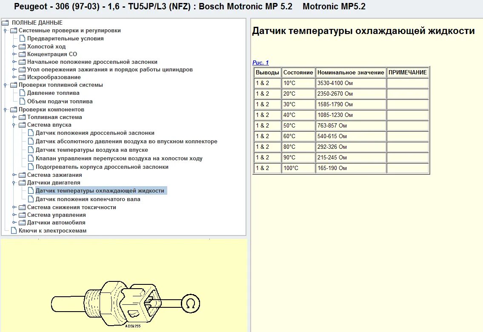Click document icon beside 'Давление топлива'

pos(22,93)
